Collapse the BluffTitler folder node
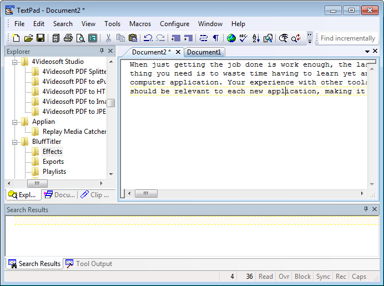 point(14,142)
